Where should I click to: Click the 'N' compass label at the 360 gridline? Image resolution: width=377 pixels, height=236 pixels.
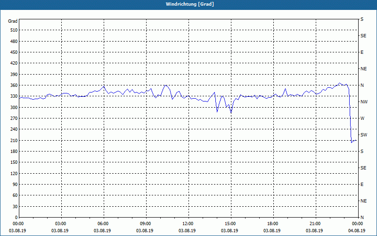[x=362, y=85]
